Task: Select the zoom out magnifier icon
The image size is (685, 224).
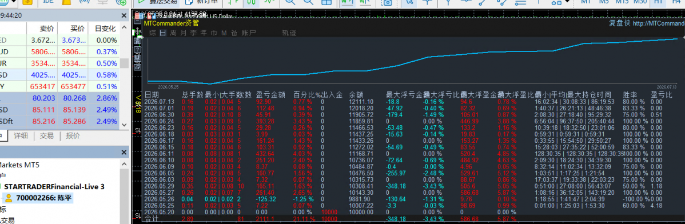Action: click(308, 2)
